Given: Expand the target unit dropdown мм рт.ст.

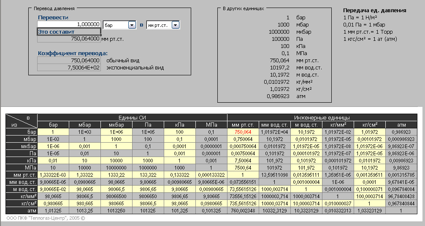Looking at the screenshot, I should tap(176, 25).
